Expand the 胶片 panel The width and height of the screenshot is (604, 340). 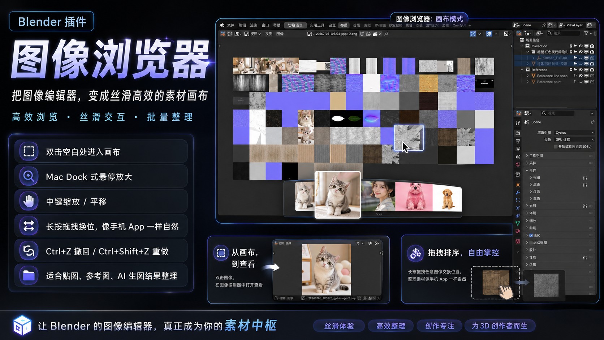click(x=559, y=250)
